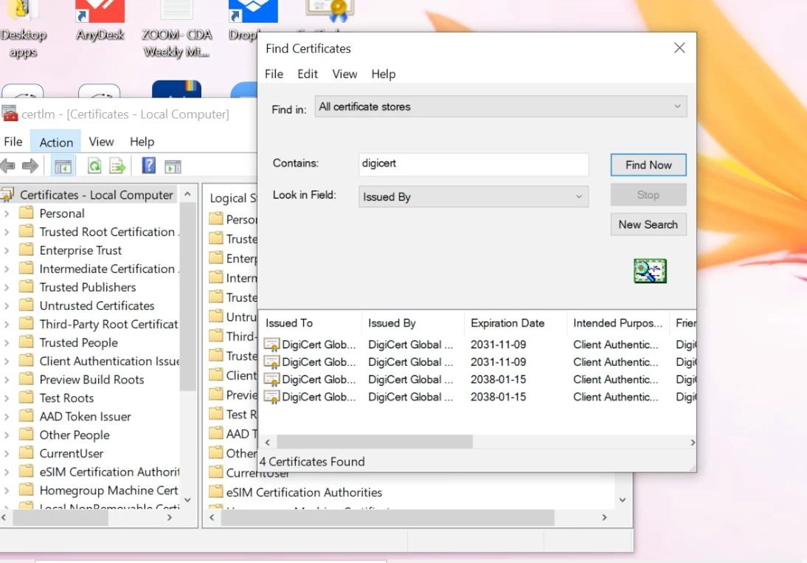Image resolution: width=807 pixels, height=563 pixels.
Task: Select Test Roots in the tree
Action: click(66, 398)
